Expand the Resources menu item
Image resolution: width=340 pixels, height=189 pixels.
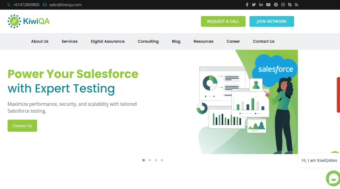tap(203, 41)
